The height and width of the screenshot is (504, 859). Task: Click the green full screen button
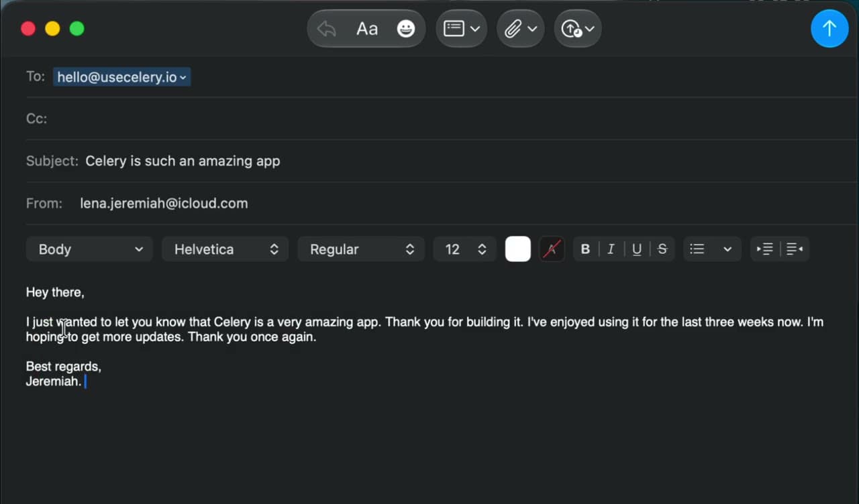point(77,28)
